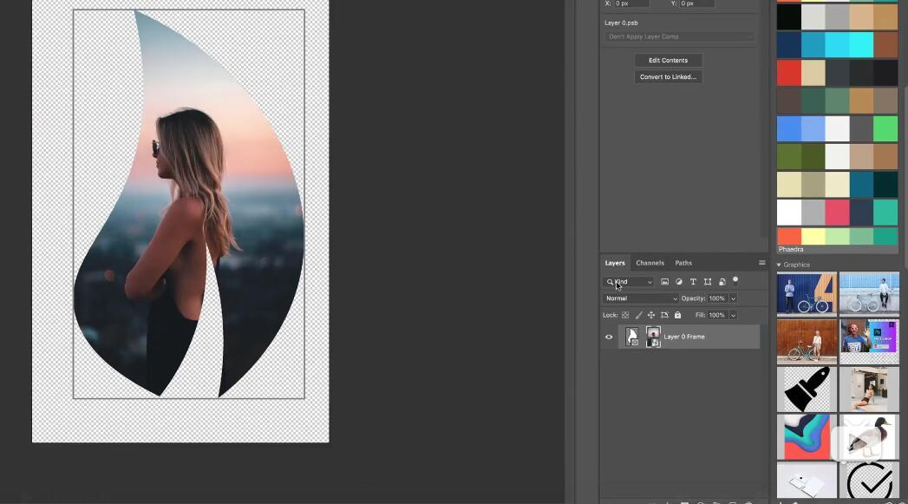The width and height of the screenshot is (908, 504).
Task: Switch to the Channels tab
Action: coord(650,263)
